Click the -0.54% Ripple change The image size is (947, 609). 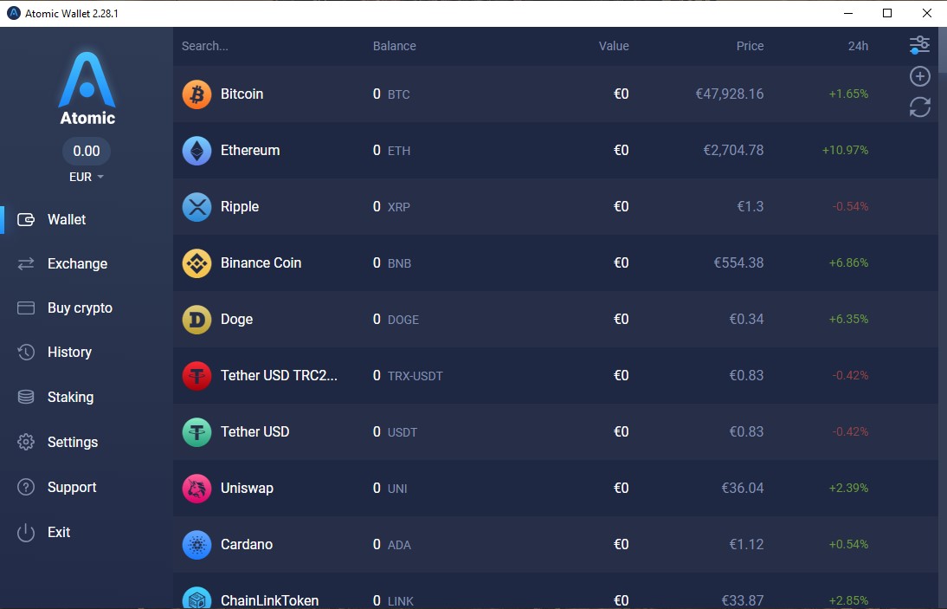pyautogui.click(x=850, y=207)
